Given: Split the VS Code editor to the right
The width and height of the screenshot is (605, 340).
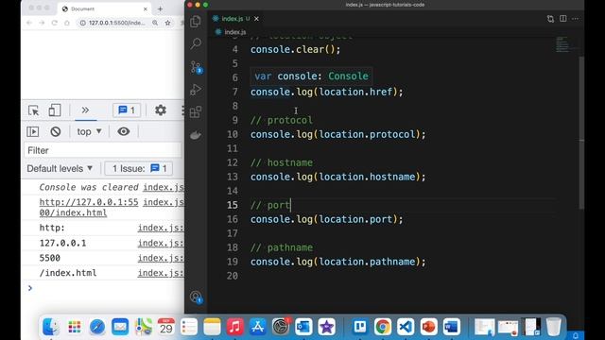Looking at the screenshot, I should (563, 19).
